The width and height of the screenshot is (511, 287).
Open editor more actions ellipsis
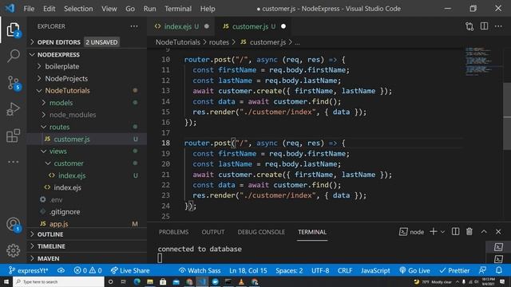click(498, 26)
